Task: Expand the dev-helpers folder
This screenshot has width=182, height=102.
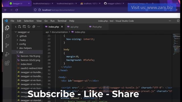Action: pos(17,48)
